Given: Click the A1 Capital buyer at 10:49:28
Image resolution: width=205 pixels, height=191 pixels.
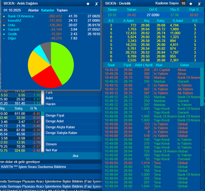Looking at the screenshot, I should 162,70.
